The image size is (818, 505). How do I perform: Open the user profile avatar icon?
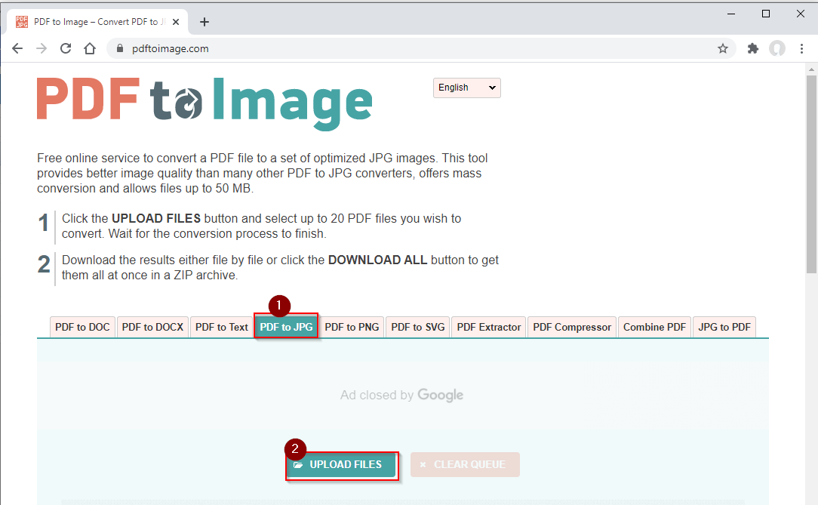click(777, 48)
